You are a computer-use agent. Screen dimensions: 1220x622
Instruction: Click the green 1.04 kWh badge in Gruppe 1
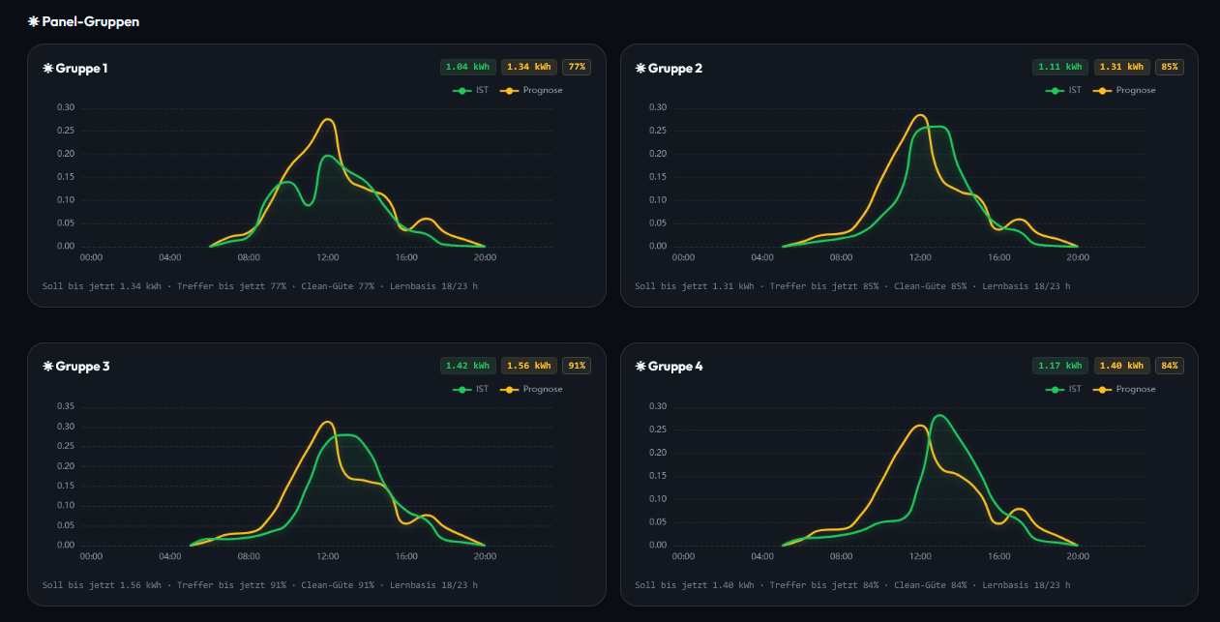pyautogui.click(x=468, y=67)
